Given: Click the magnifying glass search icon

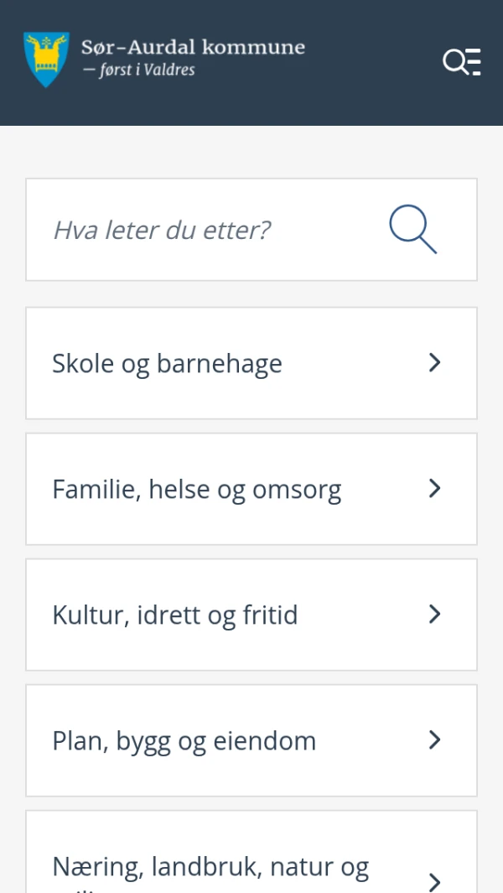Looking at the screenshot, I should click(x=413, y=230).
